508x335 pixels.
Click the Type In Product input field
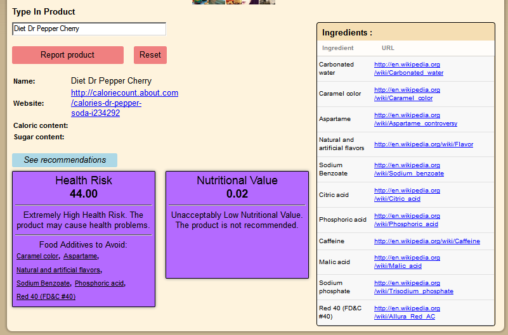point(89,28)
